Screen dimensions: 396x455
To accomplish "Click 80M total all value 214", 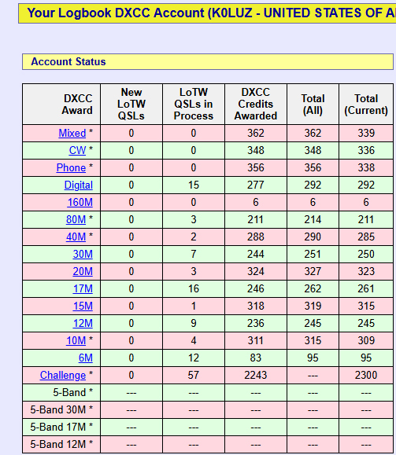I will coord(313,220).
